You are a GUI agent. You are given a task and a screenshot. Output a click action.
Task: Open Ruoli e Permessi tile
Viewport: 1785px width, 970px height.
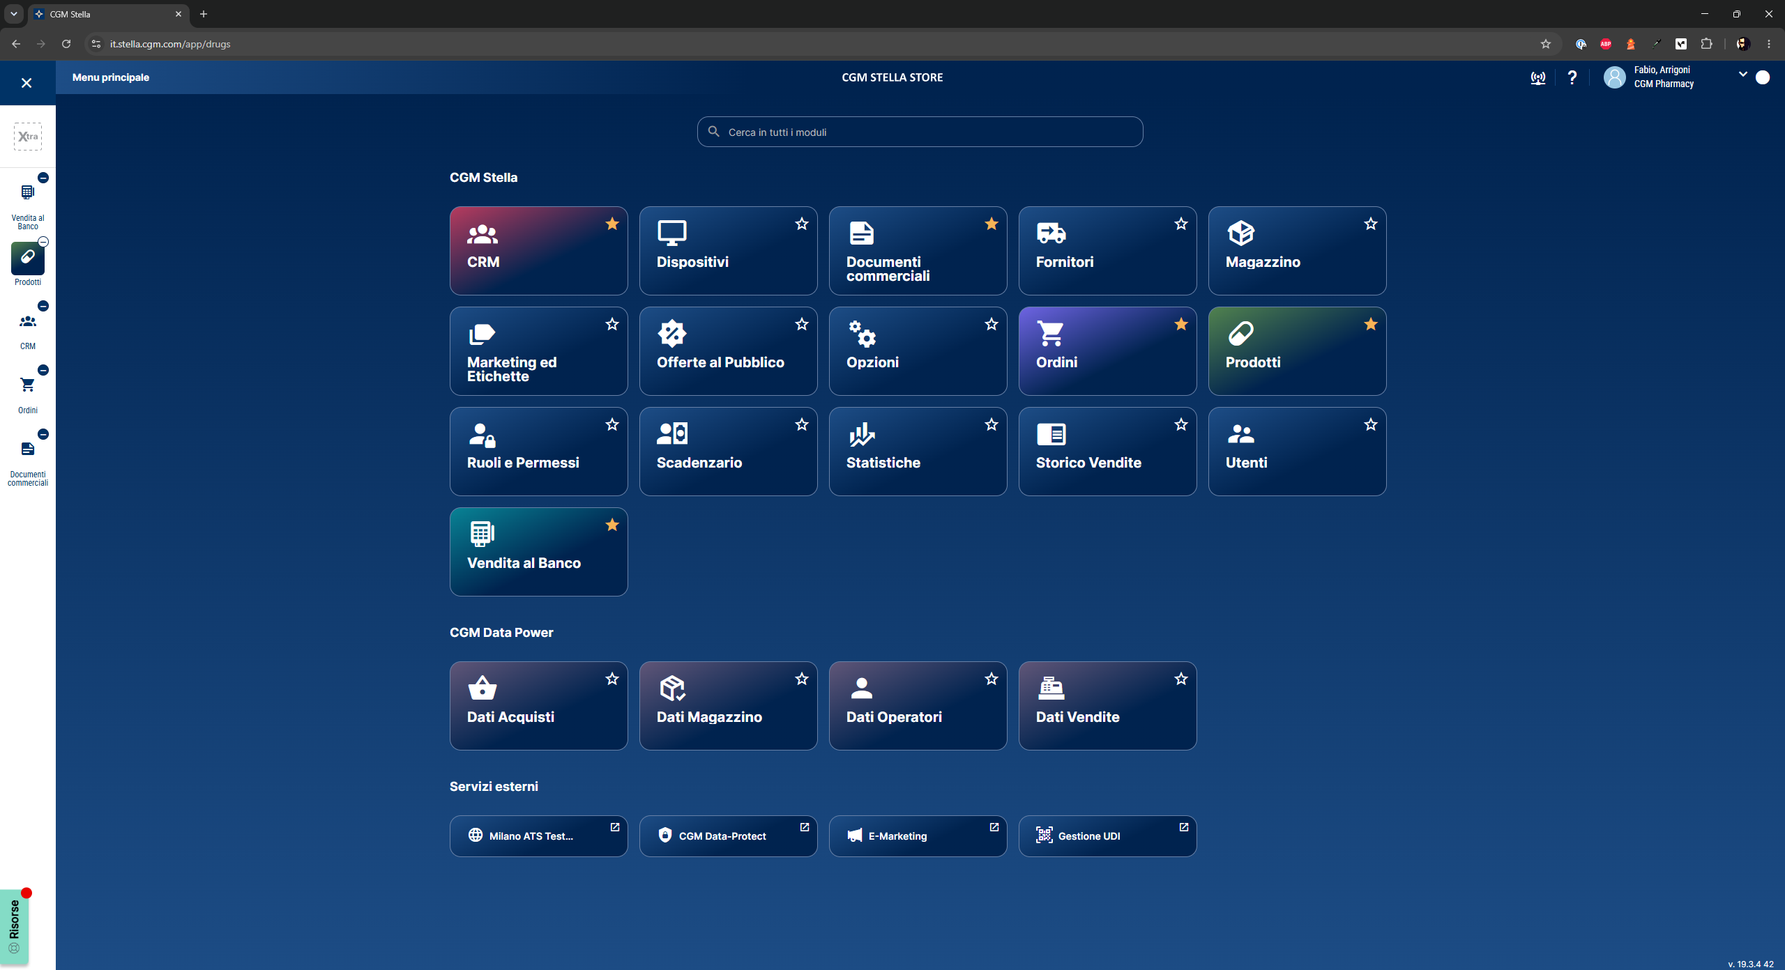tap(538, 451)
